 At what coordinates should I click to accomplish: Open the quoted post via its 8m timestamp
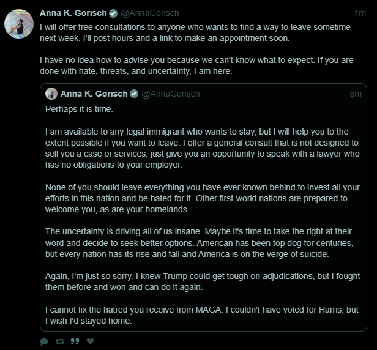356,94
